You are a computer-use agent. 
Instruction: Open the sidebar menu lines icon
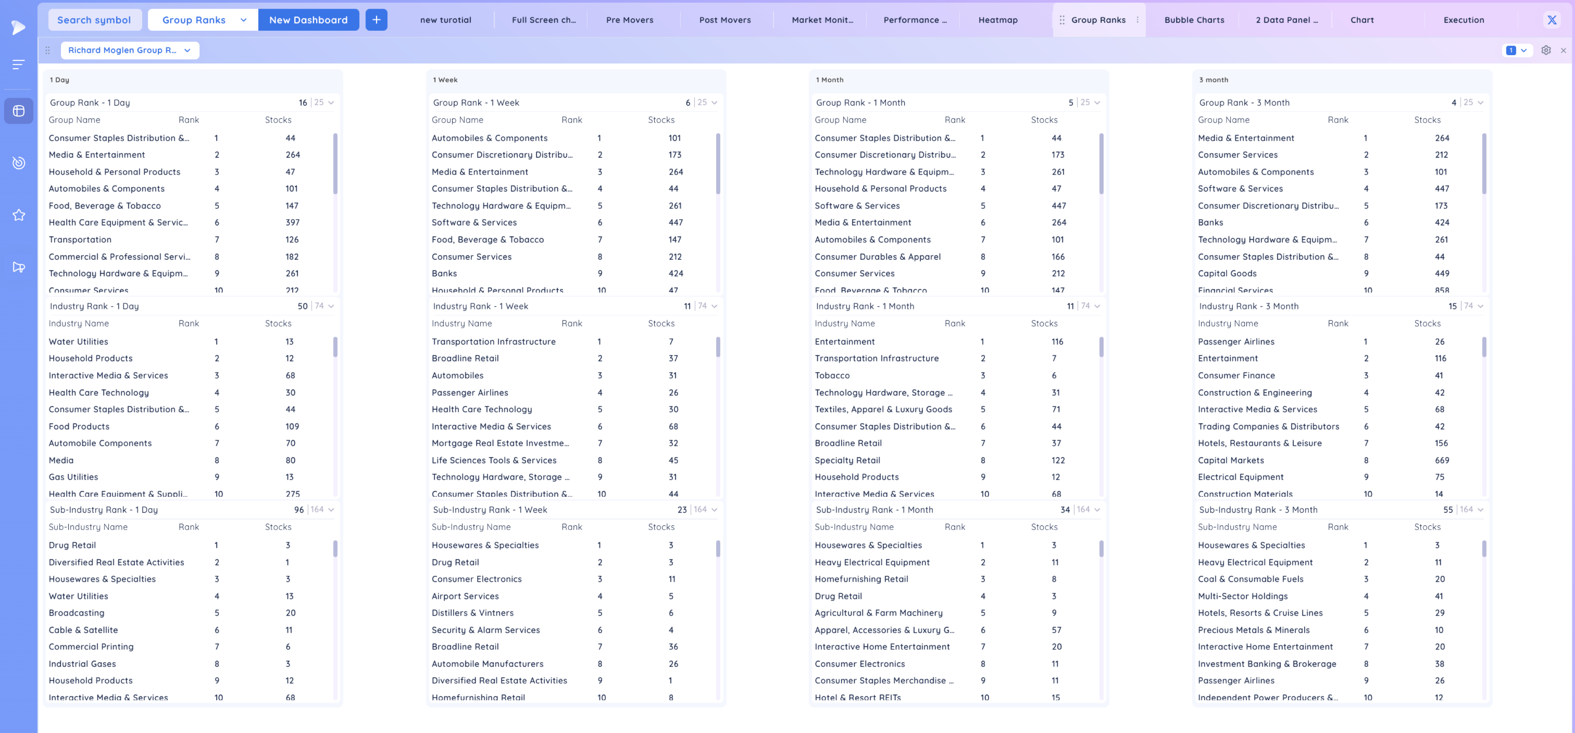pyautogui.click(x=19, y=64)
